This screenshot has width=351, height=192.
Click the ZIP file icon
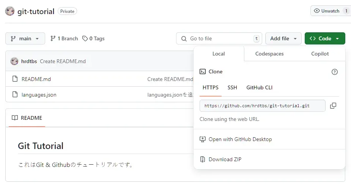(x=203, y=159)
